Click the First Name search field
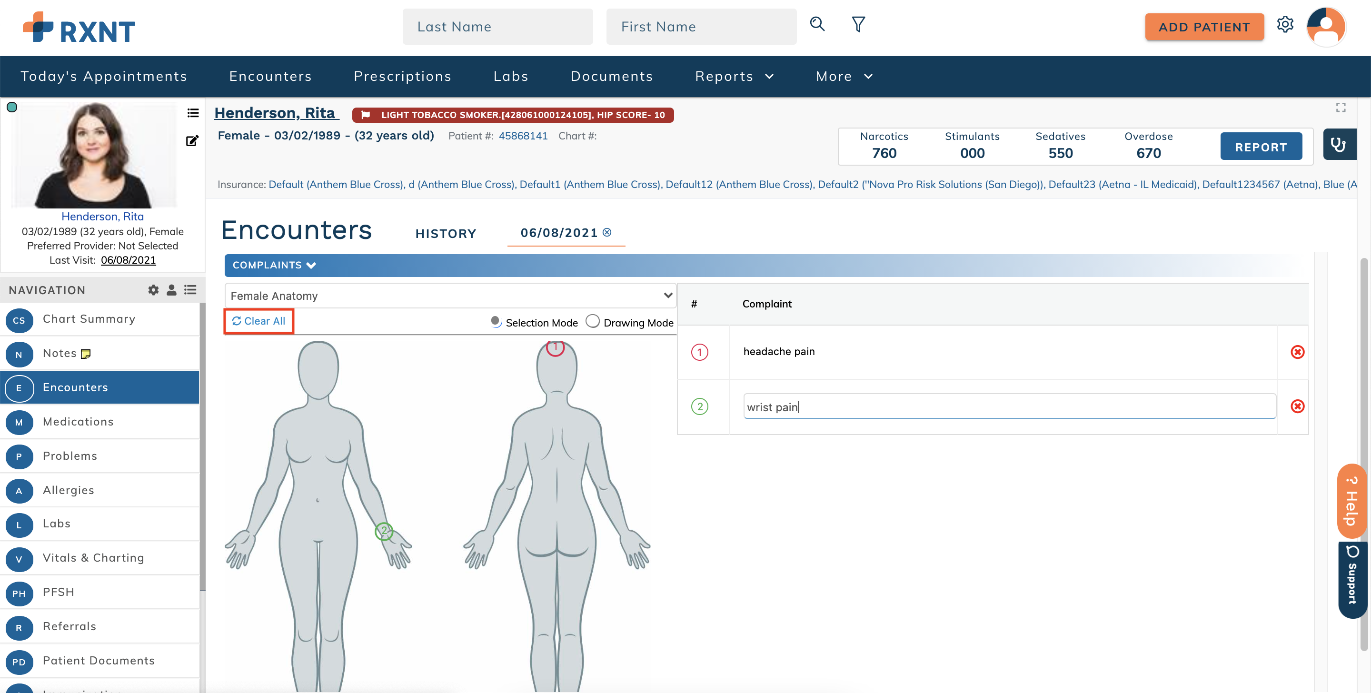Screen dimensions: 1371x693 (x=701, y=27)
